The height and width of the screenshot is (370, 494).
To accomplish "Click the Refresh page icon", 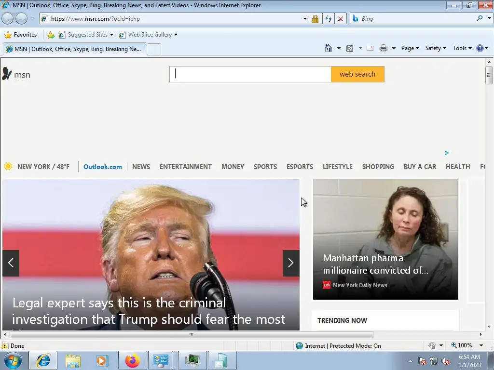I will (x=329, y=19).
